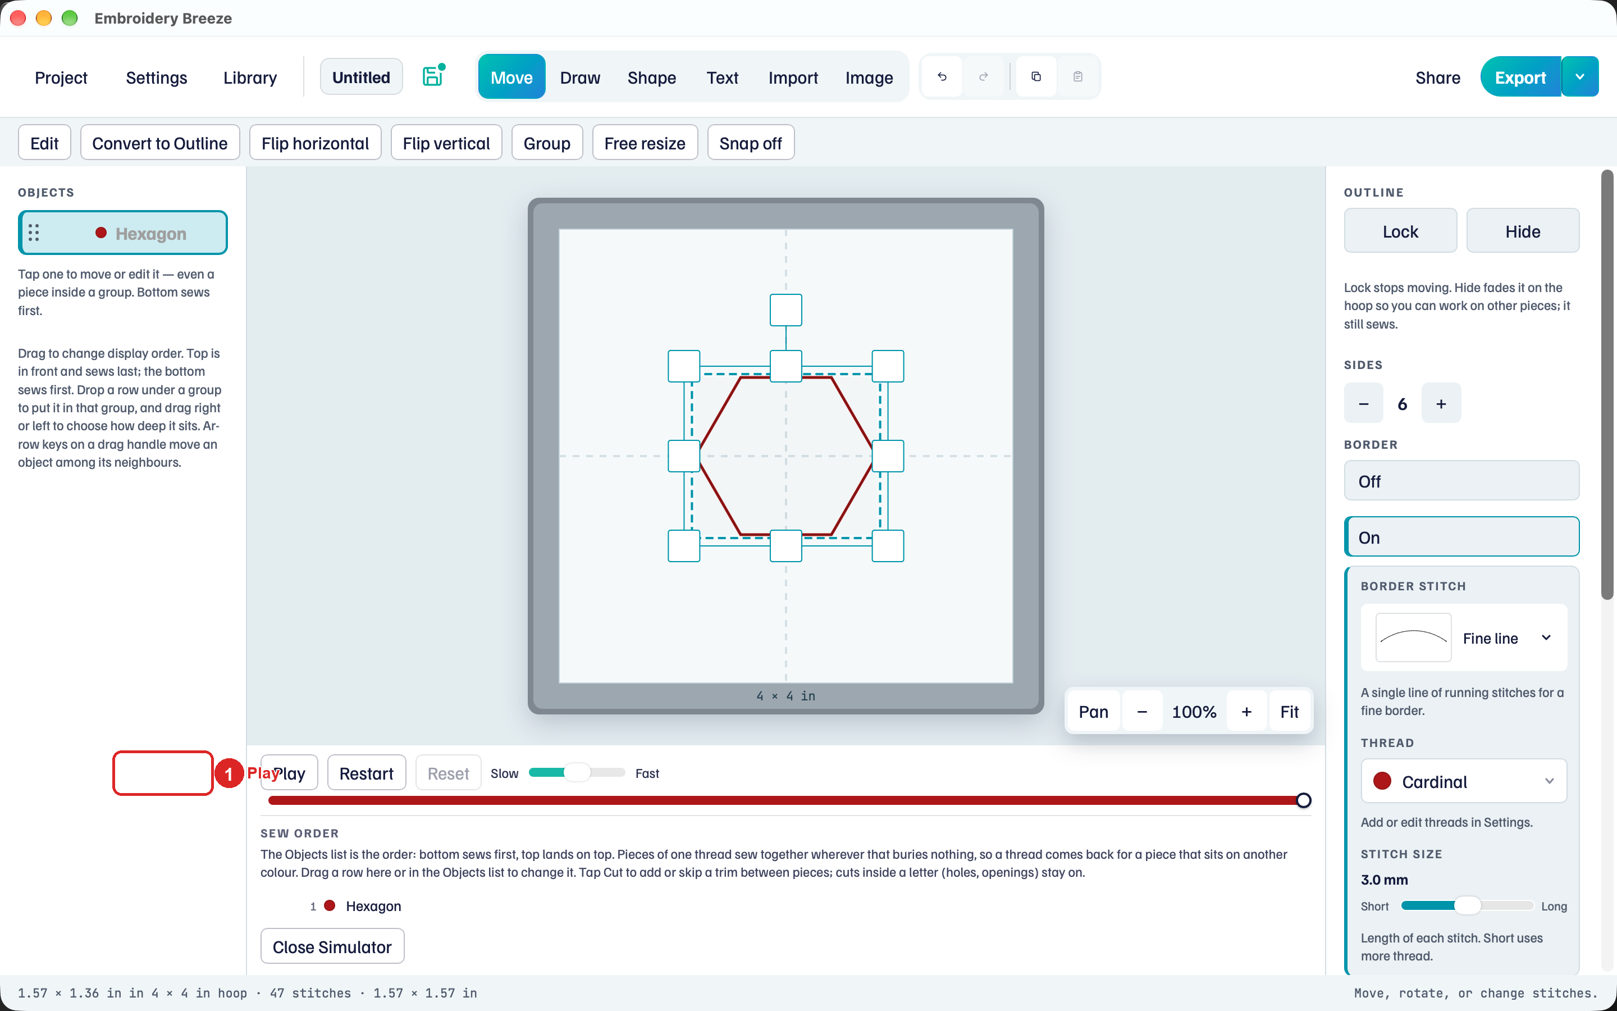The width and height of the screenshot is (1617, 1011).
Task: Click the copy/duplicate icon in toolbar
Action: click(1036, 77)
